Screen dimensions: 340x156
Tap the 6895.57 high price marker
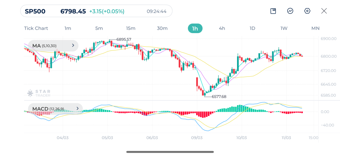(x=124, y=39)
